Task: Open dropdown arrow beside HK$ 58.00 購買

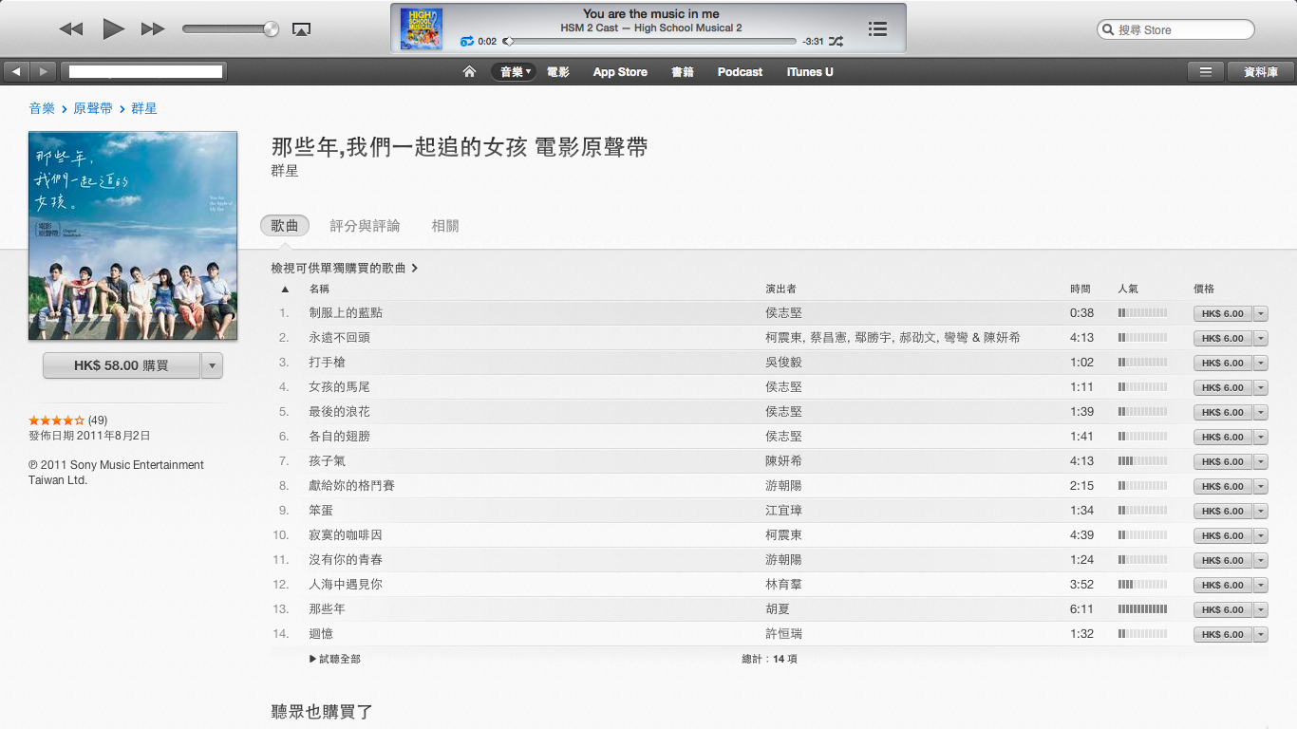Action: (x=212, y=365)
